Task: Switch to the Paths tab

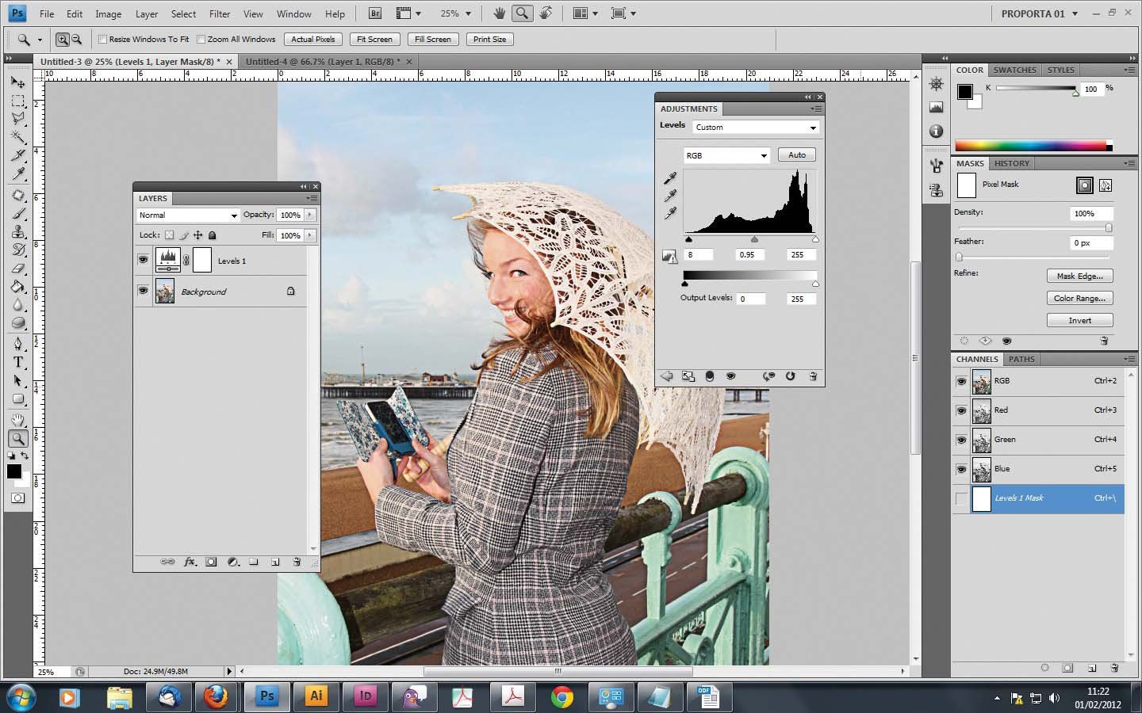Action: [x=1021, y=359]
